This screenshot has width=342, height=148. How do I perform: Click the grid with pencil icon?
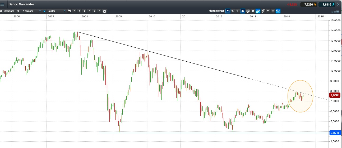coord(248,11)
